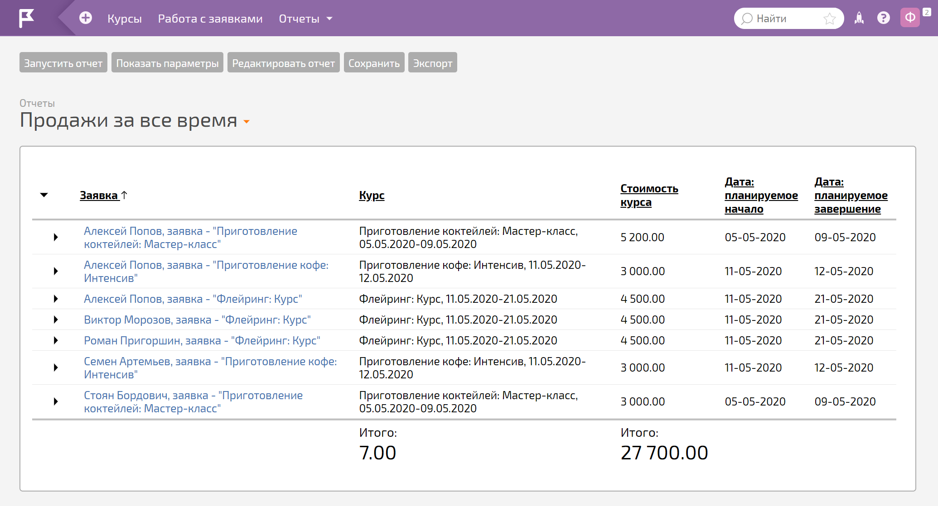
Task: Click the total count 7.00 value
Action: pos(377,453)
